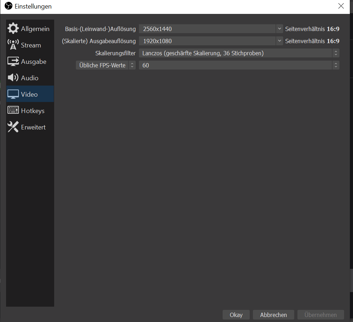Open the Erweitert settings section
The width and height of the screenshot is (353, 322).
33,127
